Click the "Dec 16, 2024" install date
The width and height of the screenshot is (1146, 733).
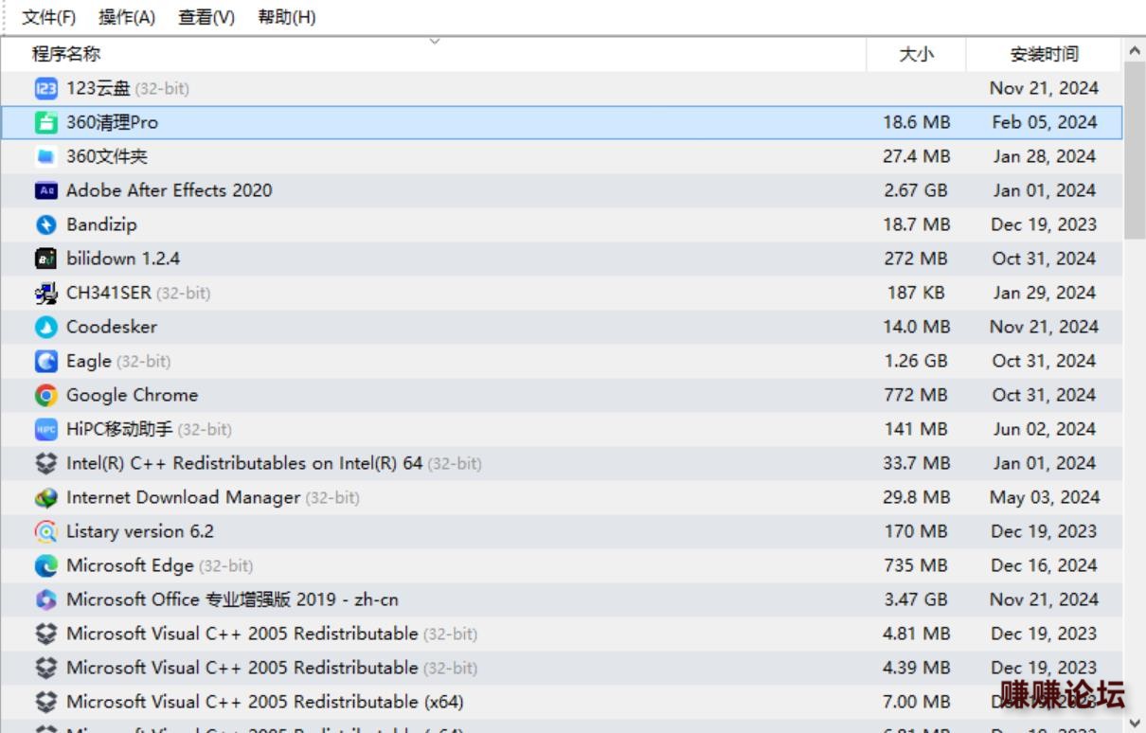(1045, 565)
